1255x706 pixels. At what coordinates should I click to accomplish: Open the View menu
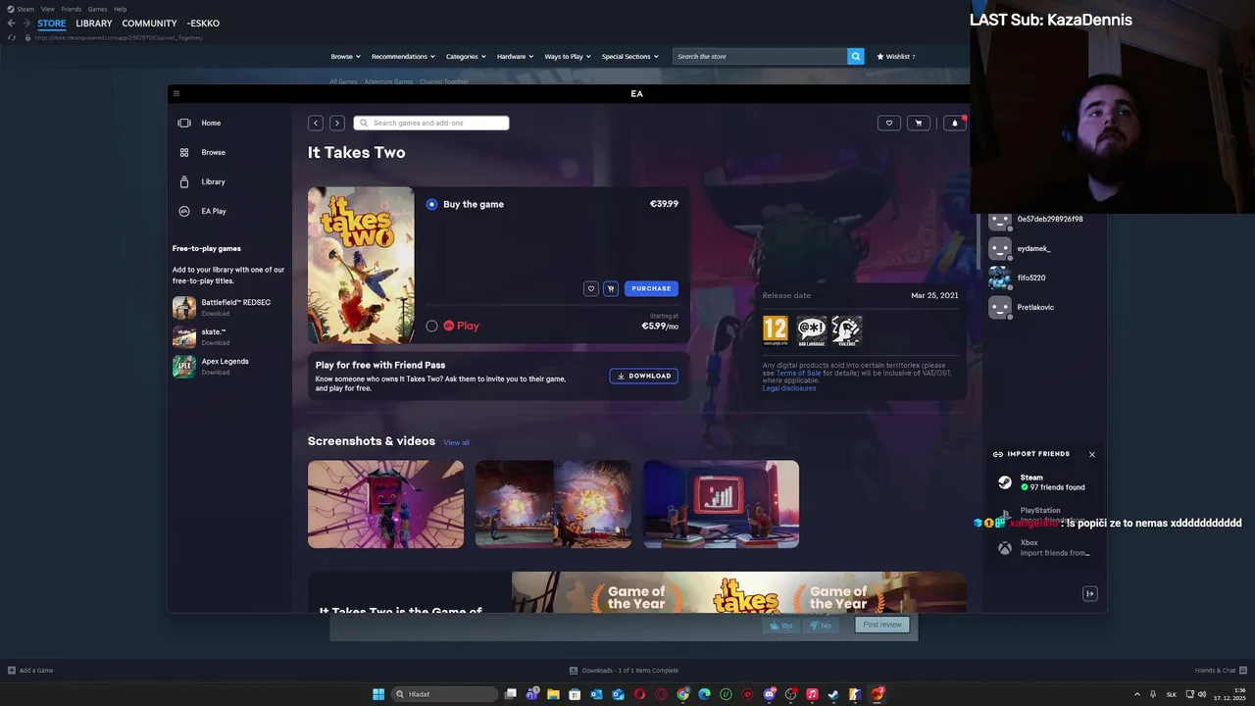click(x=47, y=9)
